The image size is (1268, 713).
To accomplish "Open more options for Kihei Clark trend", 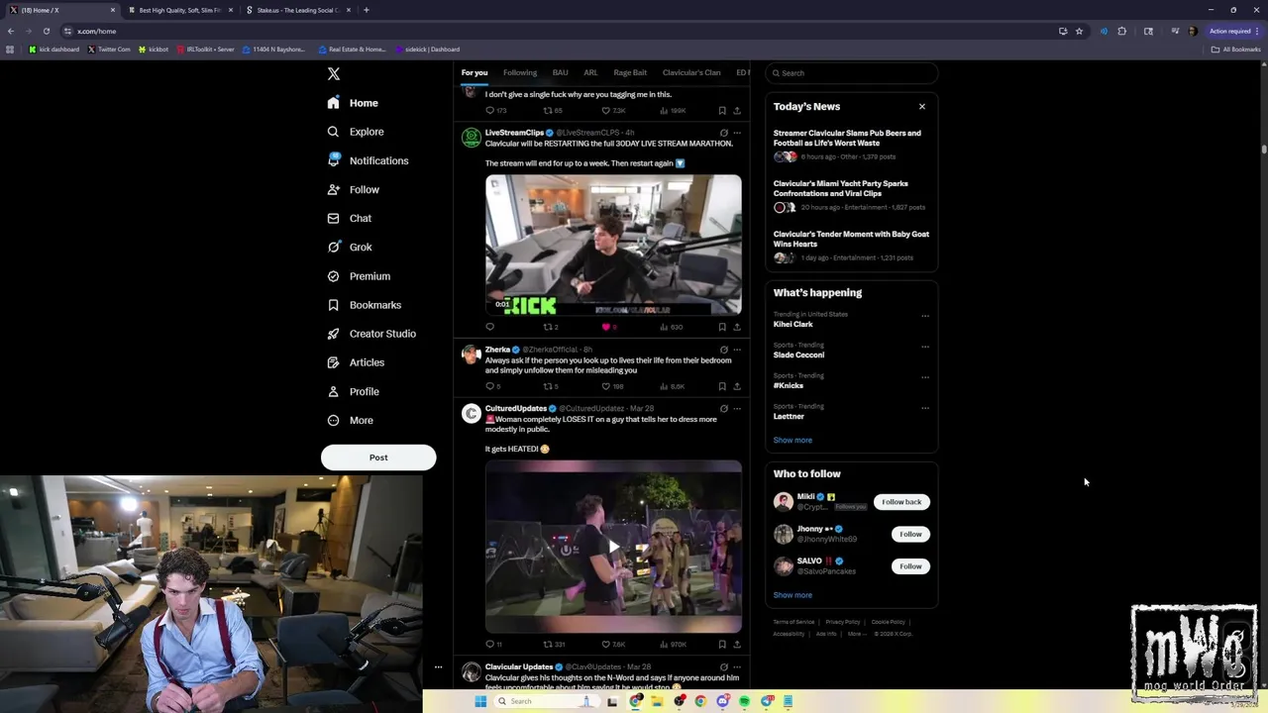I will click(x=925, y=316).
